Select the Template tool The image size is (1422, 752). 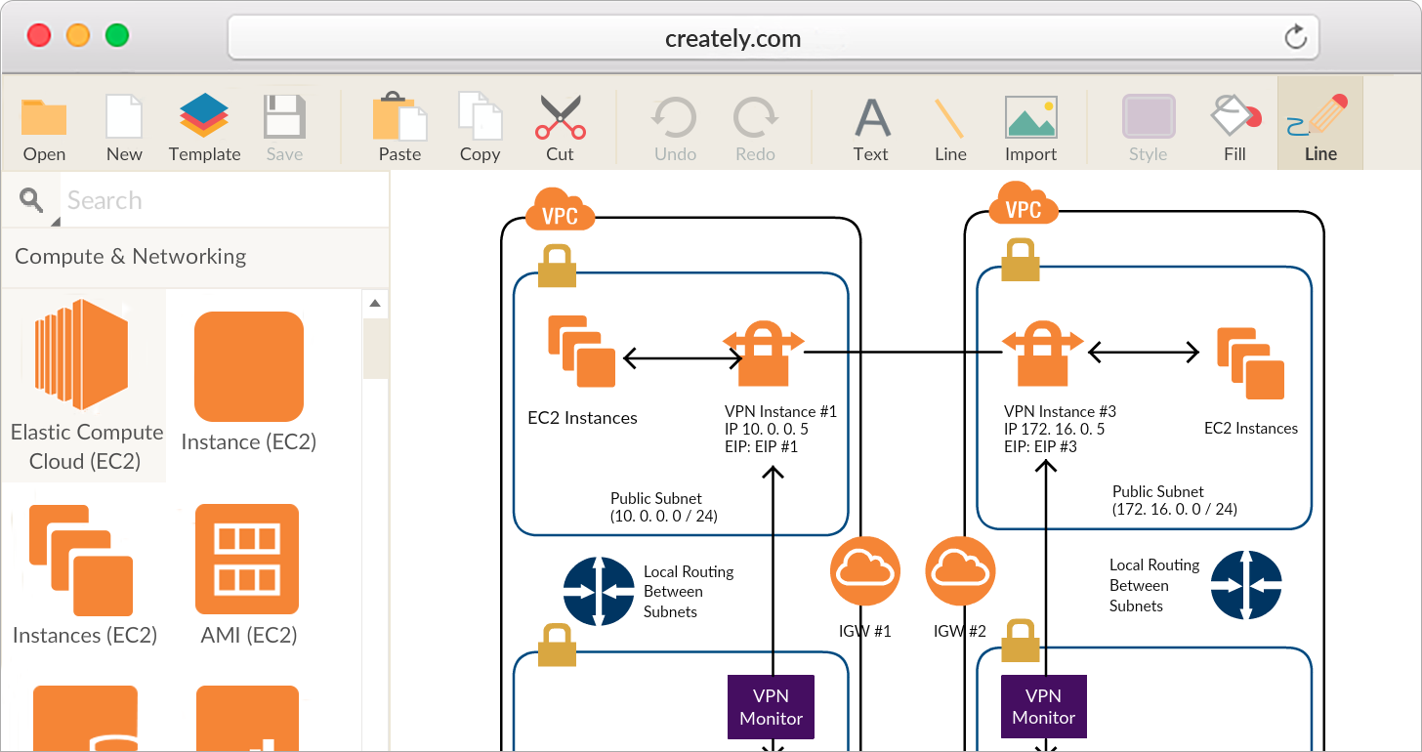(204, 125)
